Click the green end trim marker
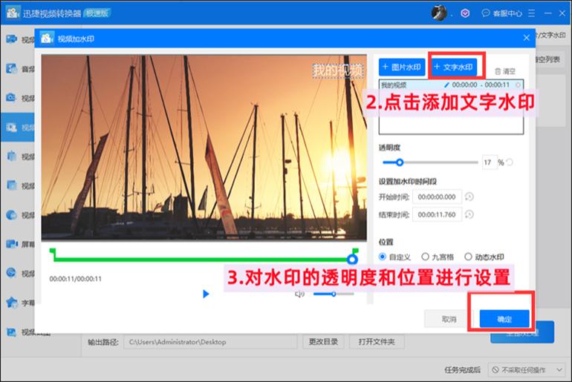The width and height of the screenshot is (572, 382). pos(355,251)
